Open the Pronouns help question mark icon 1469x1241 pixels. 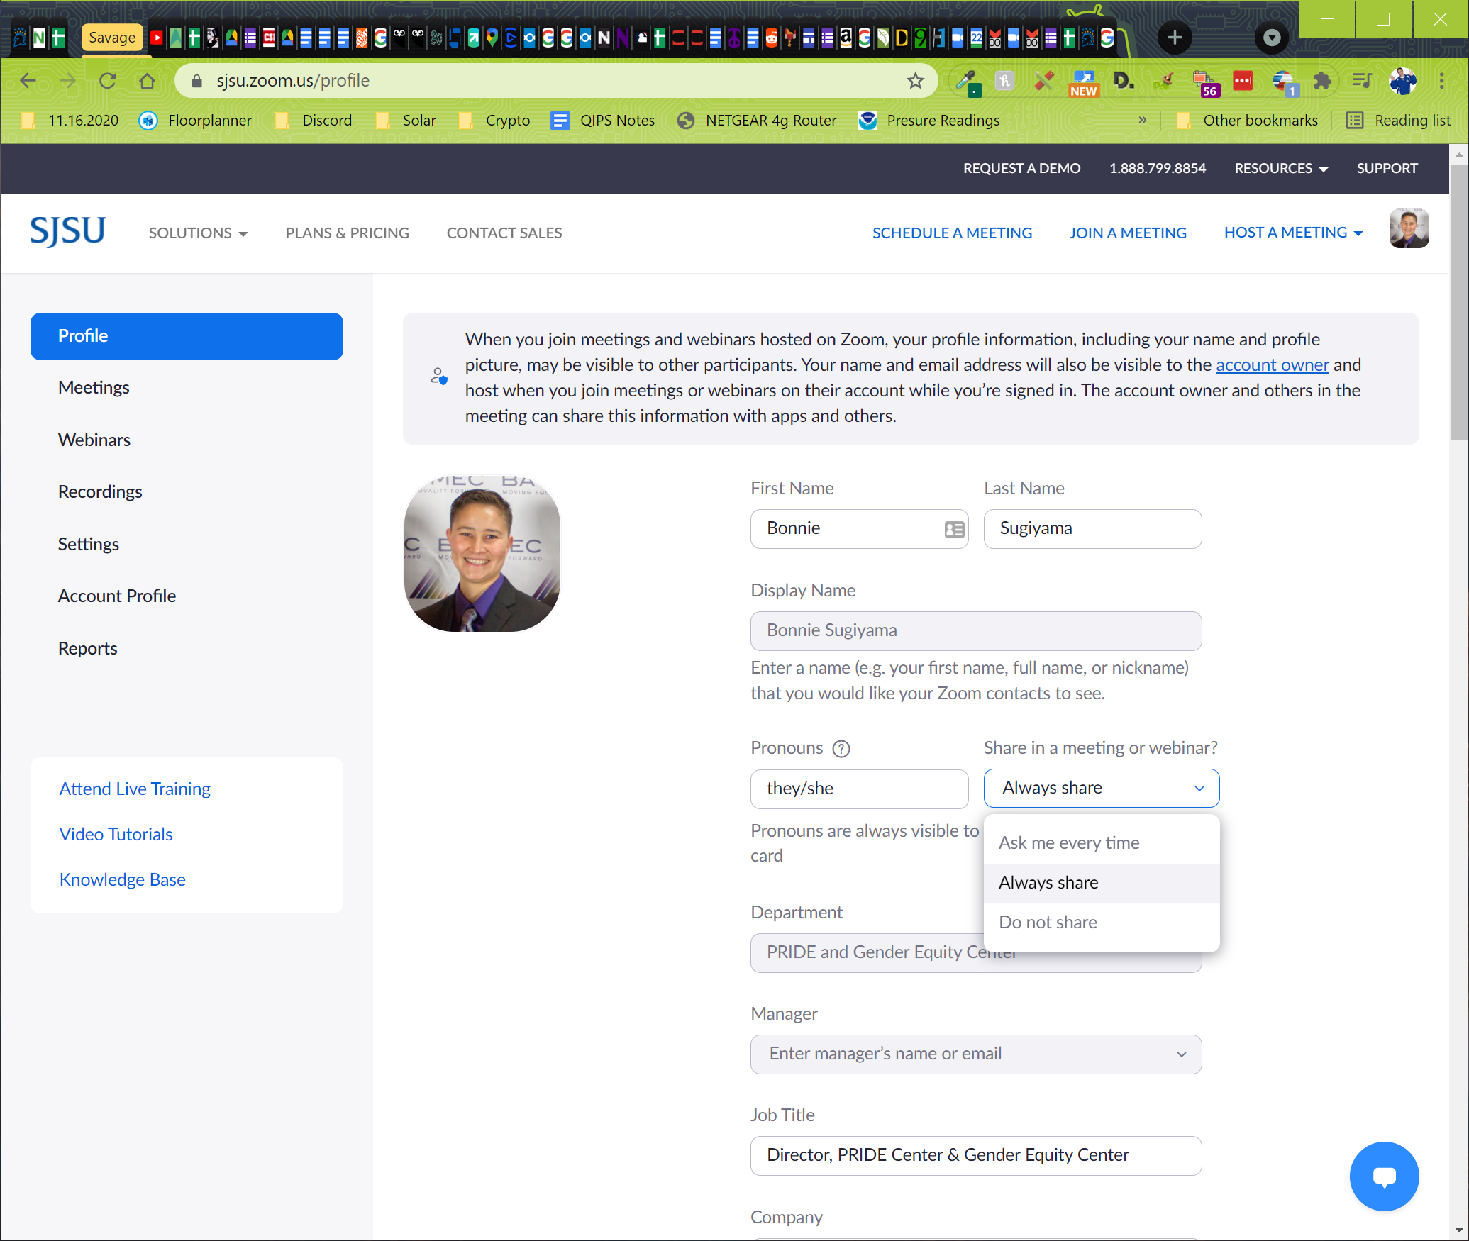(x=842, y=748)
